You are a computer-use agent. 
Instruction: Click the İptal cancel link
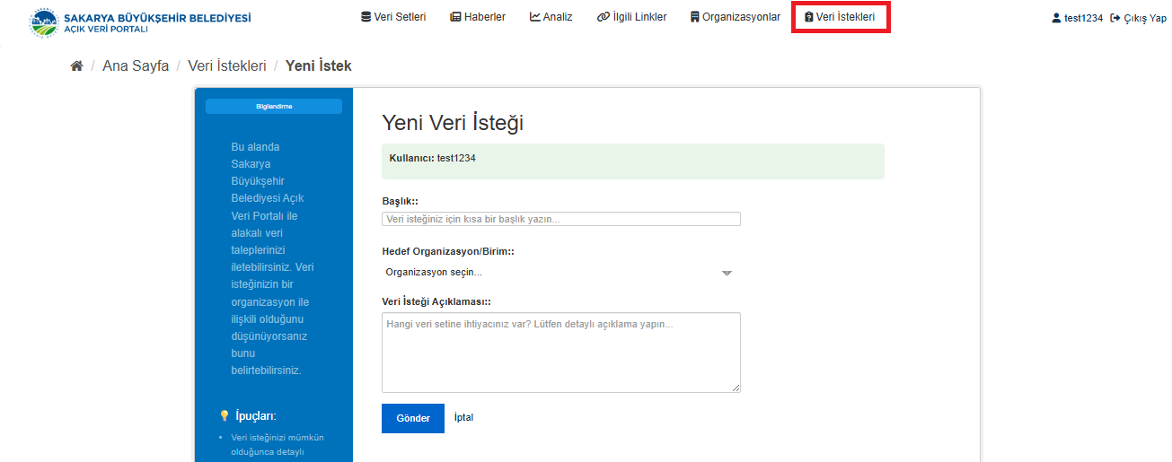[x=463, y=418]
